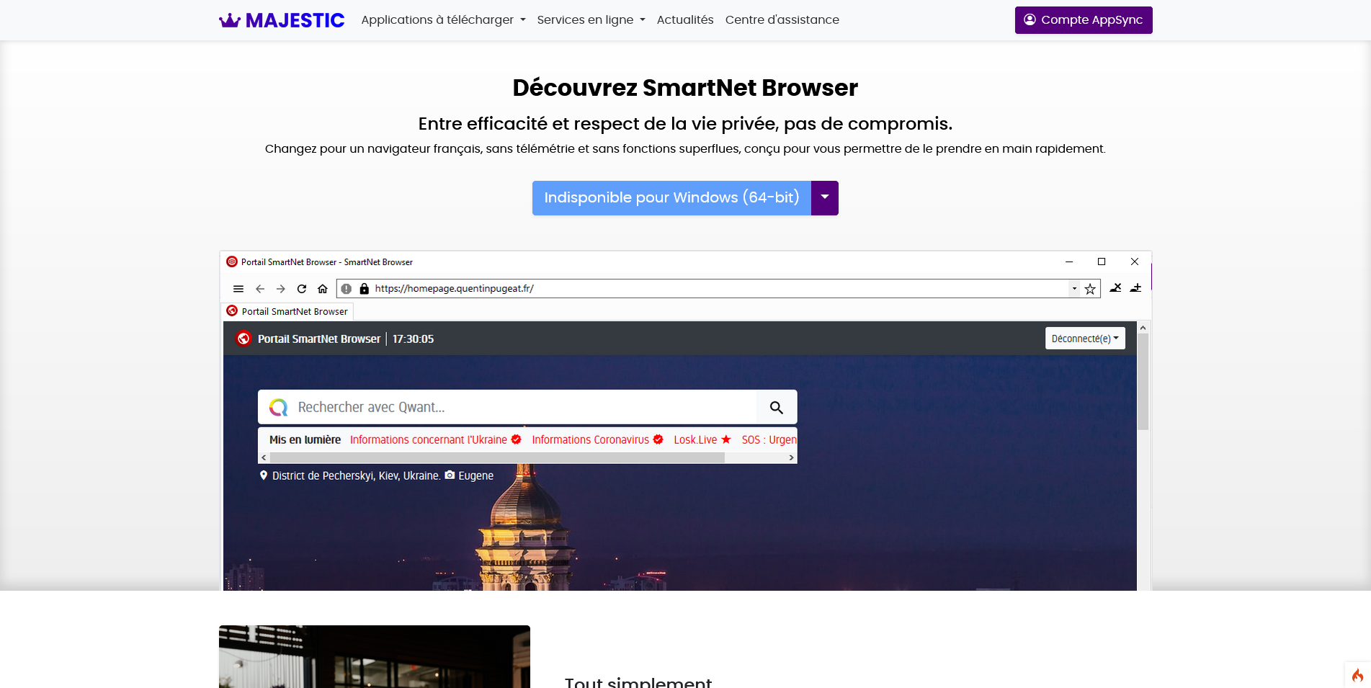Select the Portail SmartNet Browser tab
The height and width of the screenshot is (688, 1371).
coord(287,311)
